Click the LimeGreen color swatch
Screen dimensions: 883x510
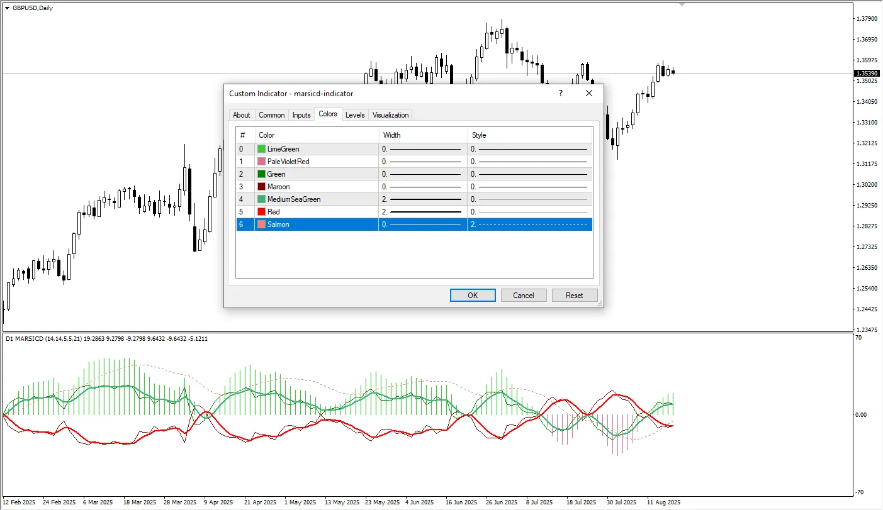[261, 149]
